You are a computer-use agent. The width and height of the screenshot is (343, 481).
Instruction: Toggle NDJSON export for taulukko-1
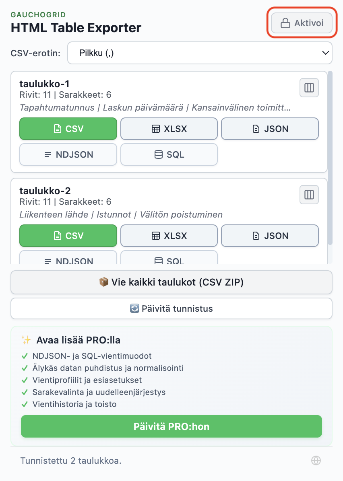tap(68, 154)
